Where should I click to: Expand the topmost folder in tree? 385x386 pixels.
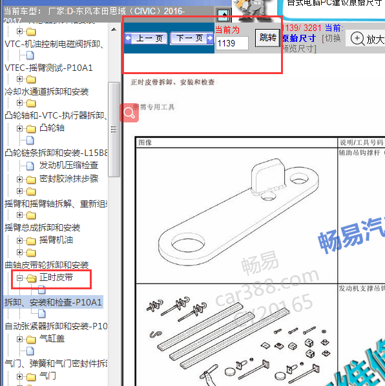coord(20,32)
